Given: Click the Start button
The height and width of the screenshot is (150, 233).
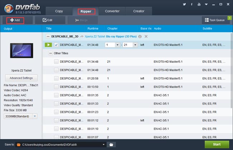Looking at the screenshot, I should point(217,144).
